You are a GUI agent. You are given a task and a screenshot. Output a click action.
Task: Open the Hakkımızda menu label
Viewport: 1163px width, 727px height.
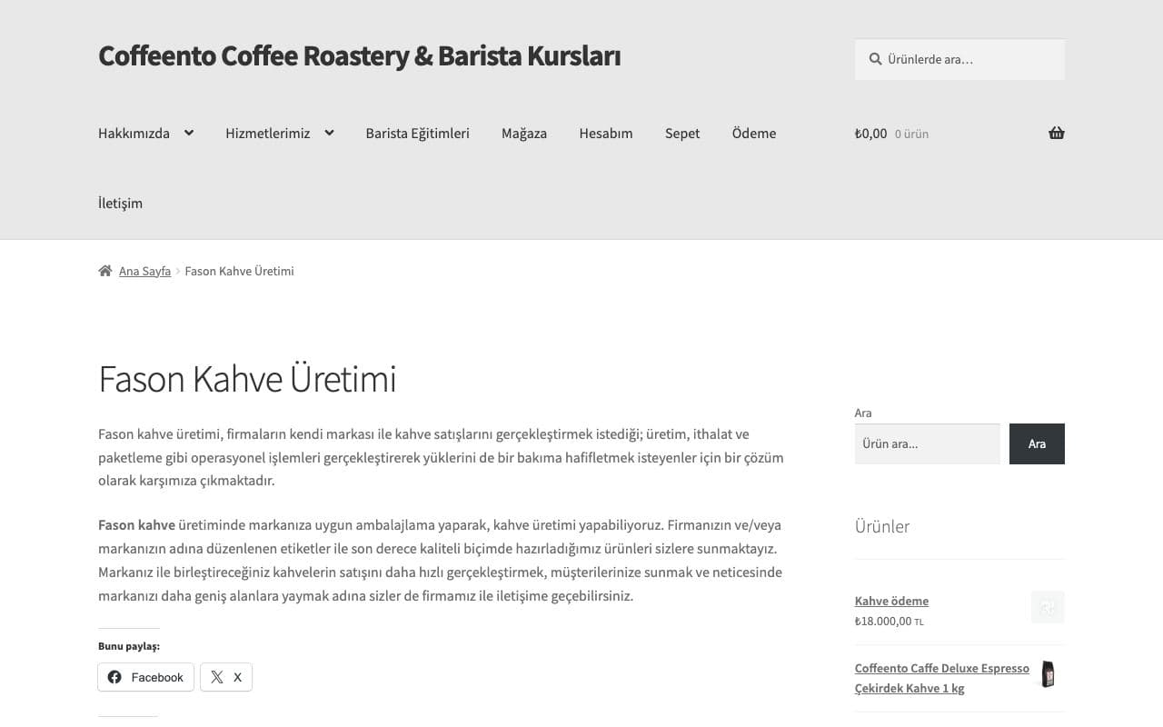pyautogui.click(x=134, y=133)
